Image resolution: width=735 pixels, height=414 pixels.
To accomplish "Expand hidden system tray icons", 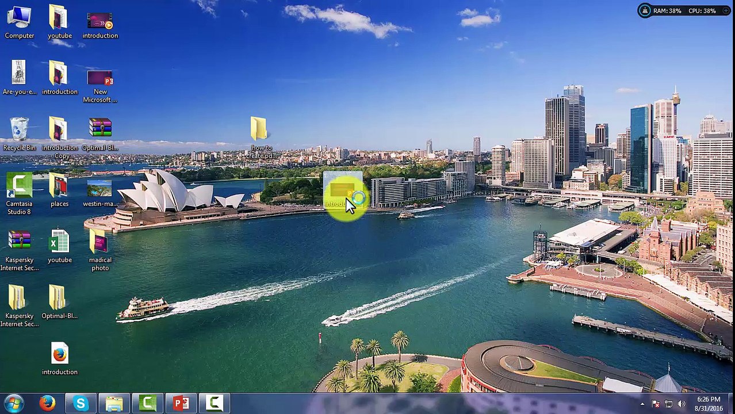I will (x=642, y=404).
